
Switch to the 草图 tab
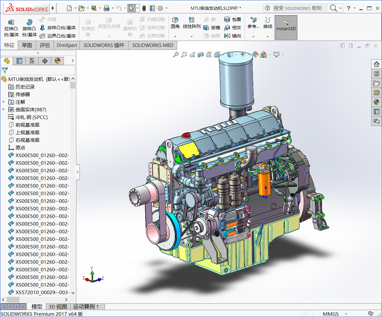pos(27,45)
